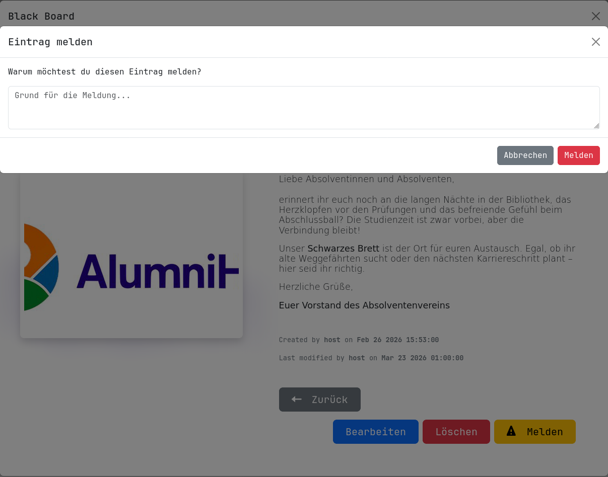Screen dimensions: 608x477
Task: Click the left arrow icon beside Zurück
Action: point(297,399)
